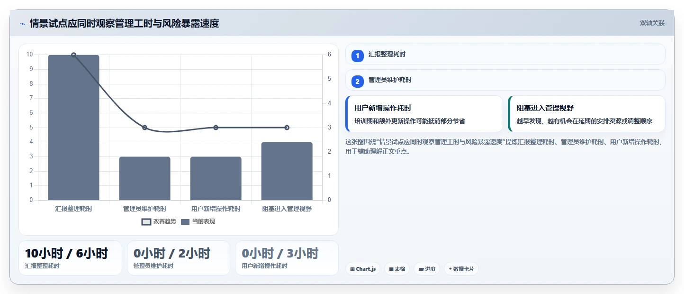The height and width of the screenshot is (294, 684).
Task: Click the 管理员维护耗时 bar in chart
Action: 144,178
